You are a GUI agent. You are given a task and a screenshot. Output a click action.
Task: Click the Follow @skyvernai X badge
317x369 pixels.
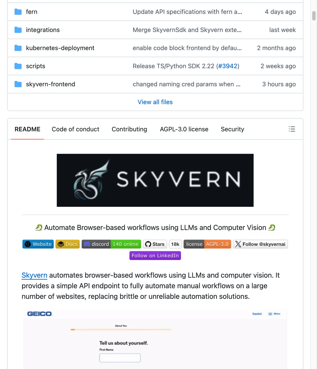(x=260, y=244)
